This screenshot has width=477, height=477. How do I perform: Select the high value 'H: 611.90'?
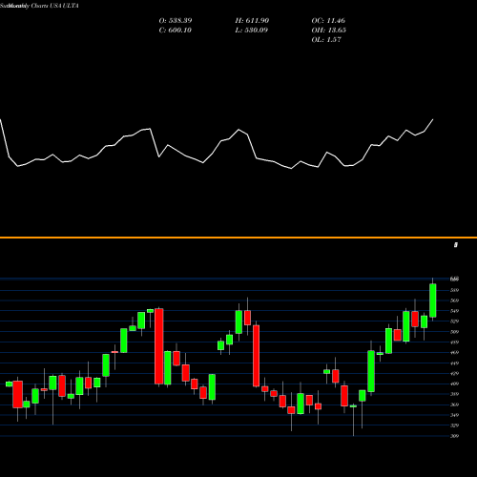click(252, 21)
